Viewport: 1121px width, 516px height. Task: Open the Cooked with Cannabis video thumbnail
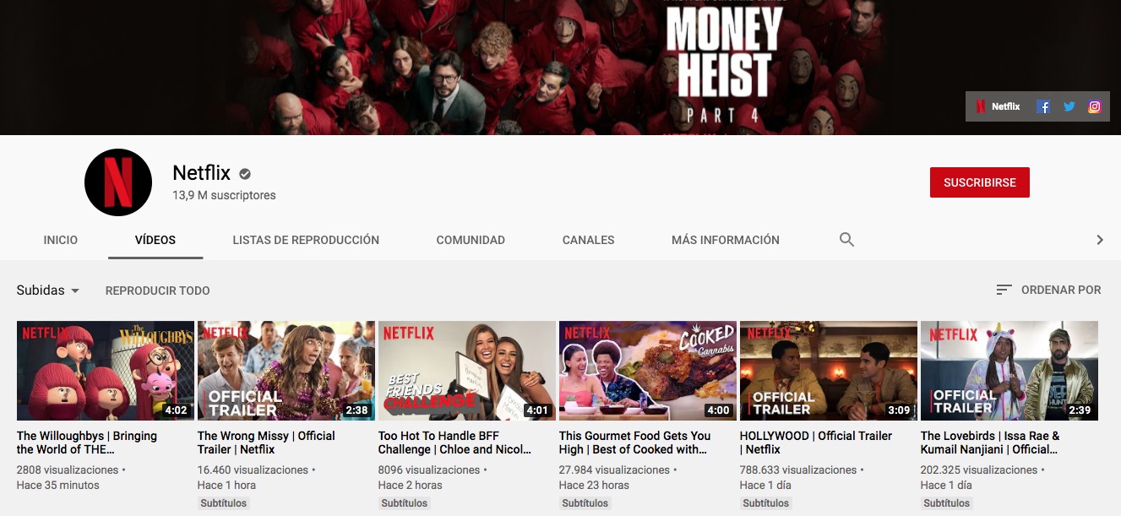click(648, 371)
